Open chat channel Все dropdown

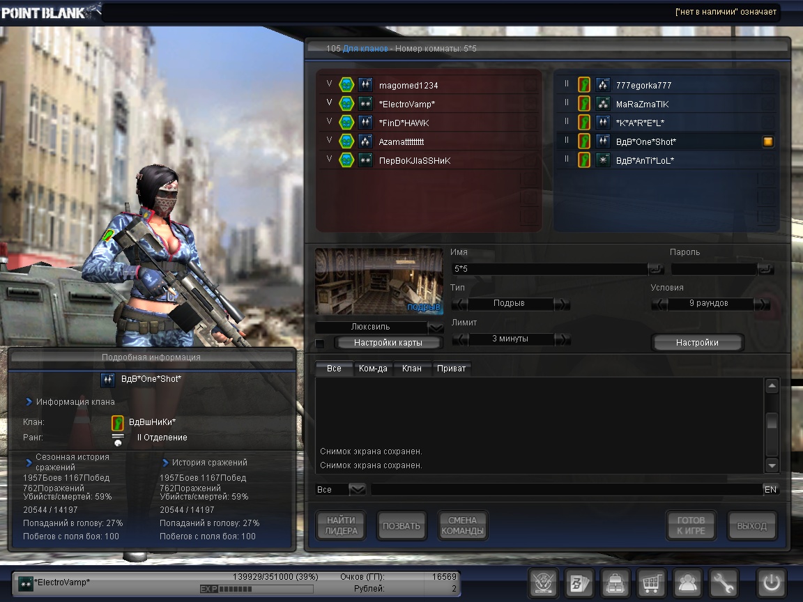coord(357,489)
